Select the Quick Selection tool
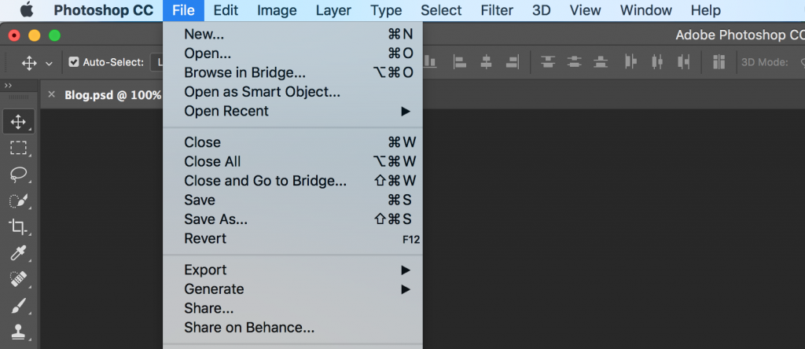This screenshot has width=805, height=349. pos(18,200)
